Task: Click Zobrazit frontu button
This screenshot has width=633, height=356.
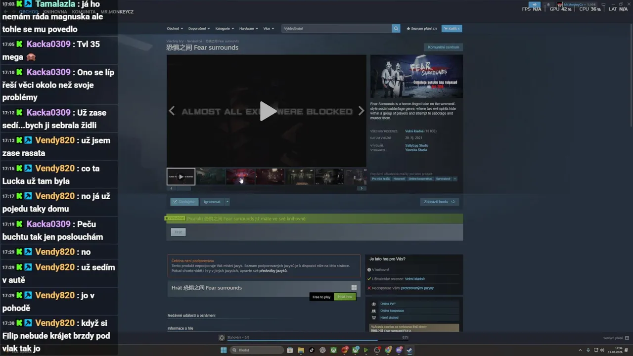Action: [440, 202]
